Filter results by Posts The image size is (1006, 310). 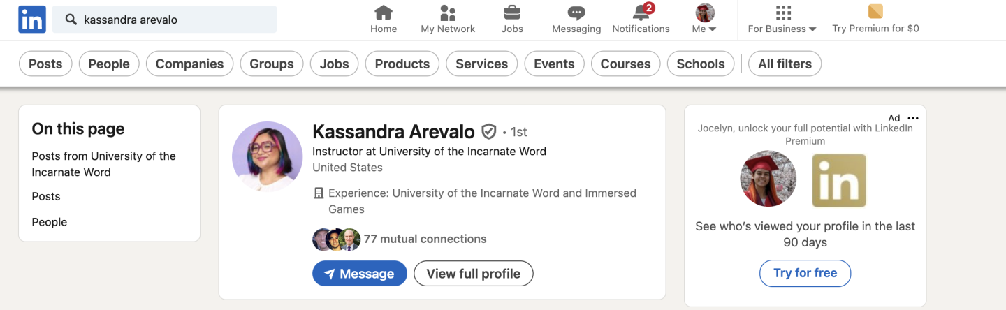[x=45, y=64]
